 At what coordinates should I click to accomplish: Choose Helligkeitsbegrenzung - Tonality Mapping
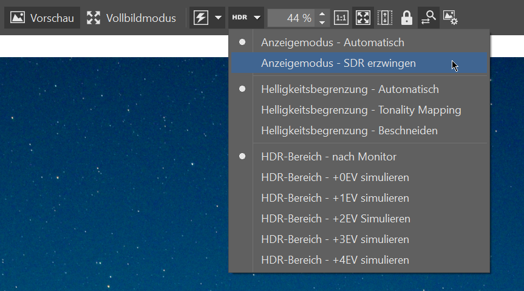[361, 110]
